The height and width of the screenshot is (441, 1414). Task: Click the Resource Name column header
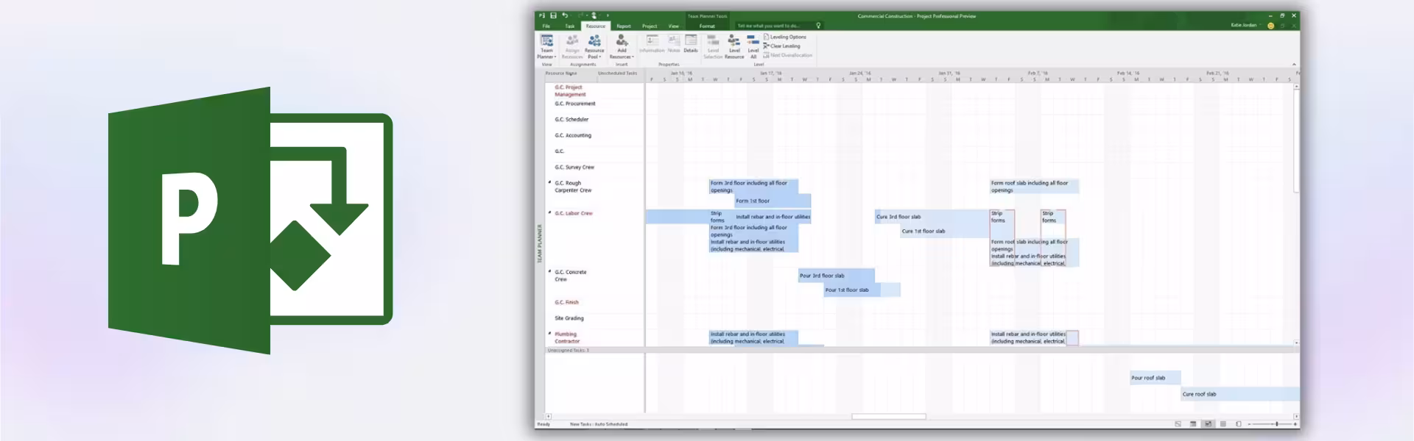click(x=560, y=73)
